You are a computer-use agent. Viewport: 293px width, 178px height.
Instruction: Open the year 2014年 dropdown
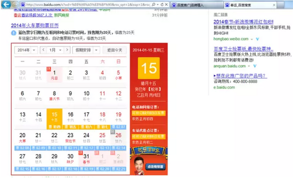(x=26, y=50)
